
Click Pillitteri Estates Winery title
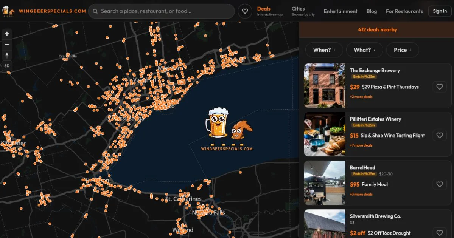tap(375, 119)
